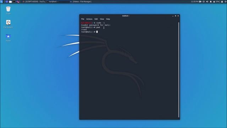This screenshot has height=128, width=227.
Task: Click the battery percentage indicator
Action: click(x=216, y=1)
